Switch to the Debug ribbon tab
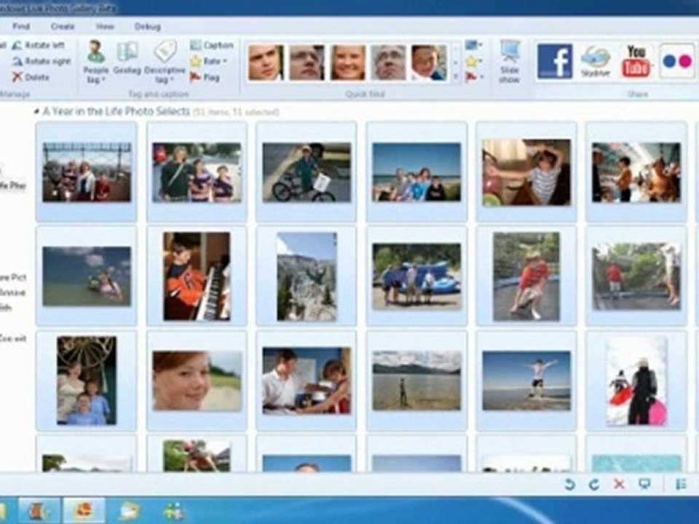 pos(148,26)
